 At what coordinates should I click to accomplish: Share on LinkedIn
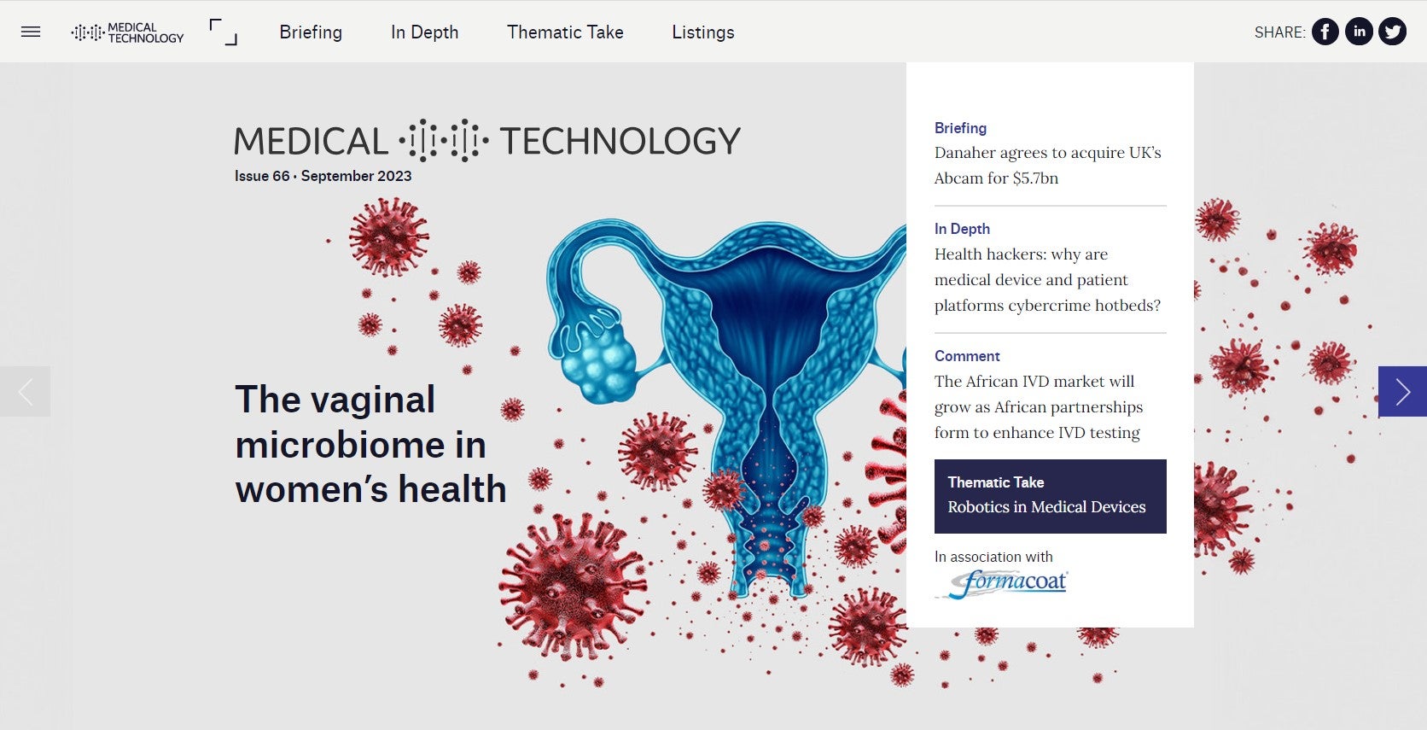click(1359, 32)
